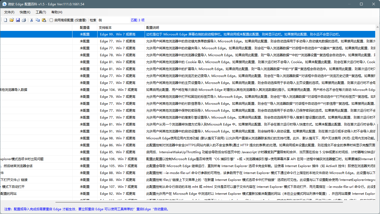
Task: Click the Print toolbar icon
Action: pos(24,20)
